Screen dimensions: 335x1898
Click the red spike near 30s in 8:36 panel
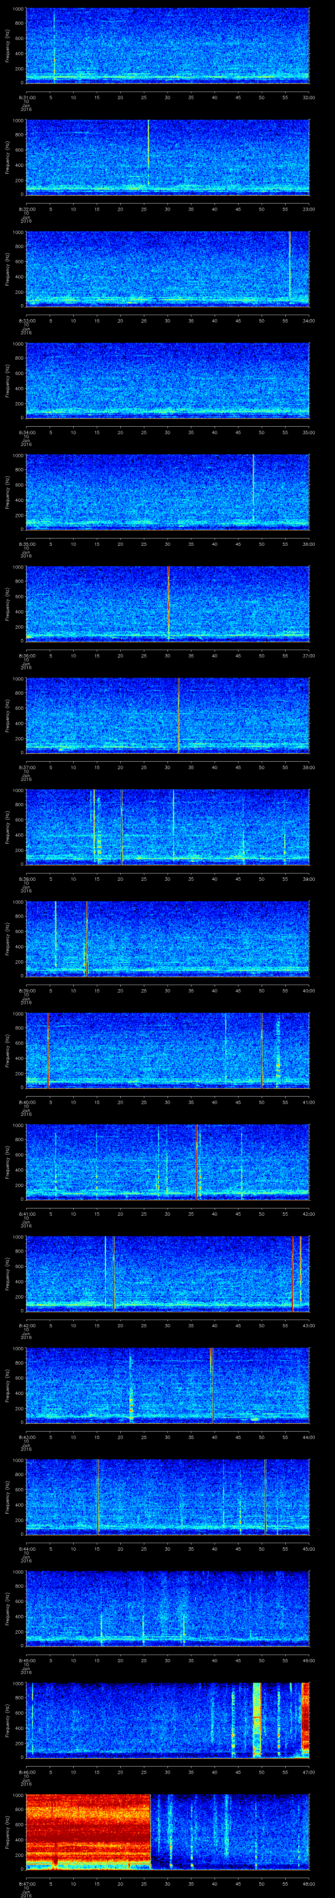click(x=168, y=604)
